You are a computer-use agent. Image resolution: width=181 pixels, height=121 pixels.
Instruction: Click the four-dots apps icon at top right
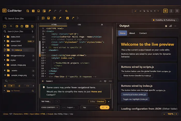pos(177,11)
